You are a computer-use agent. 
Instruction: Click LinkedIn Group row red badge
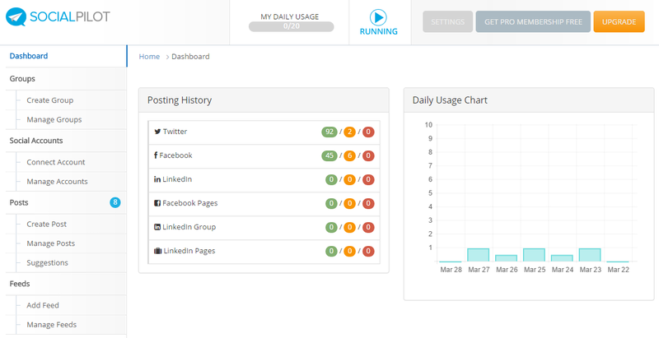(x=368, y=228)
